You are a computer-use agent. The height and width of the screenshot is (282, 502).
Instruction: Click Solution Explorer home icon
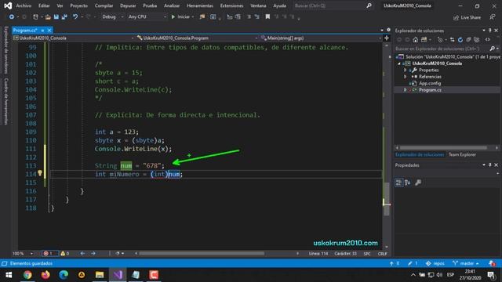pyautogui.click(x=415, y=40)
